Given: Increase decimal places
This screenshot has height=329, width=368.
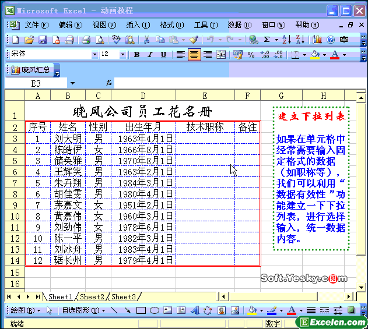Looking at the screenshot, I should click(x=265, y=55).
